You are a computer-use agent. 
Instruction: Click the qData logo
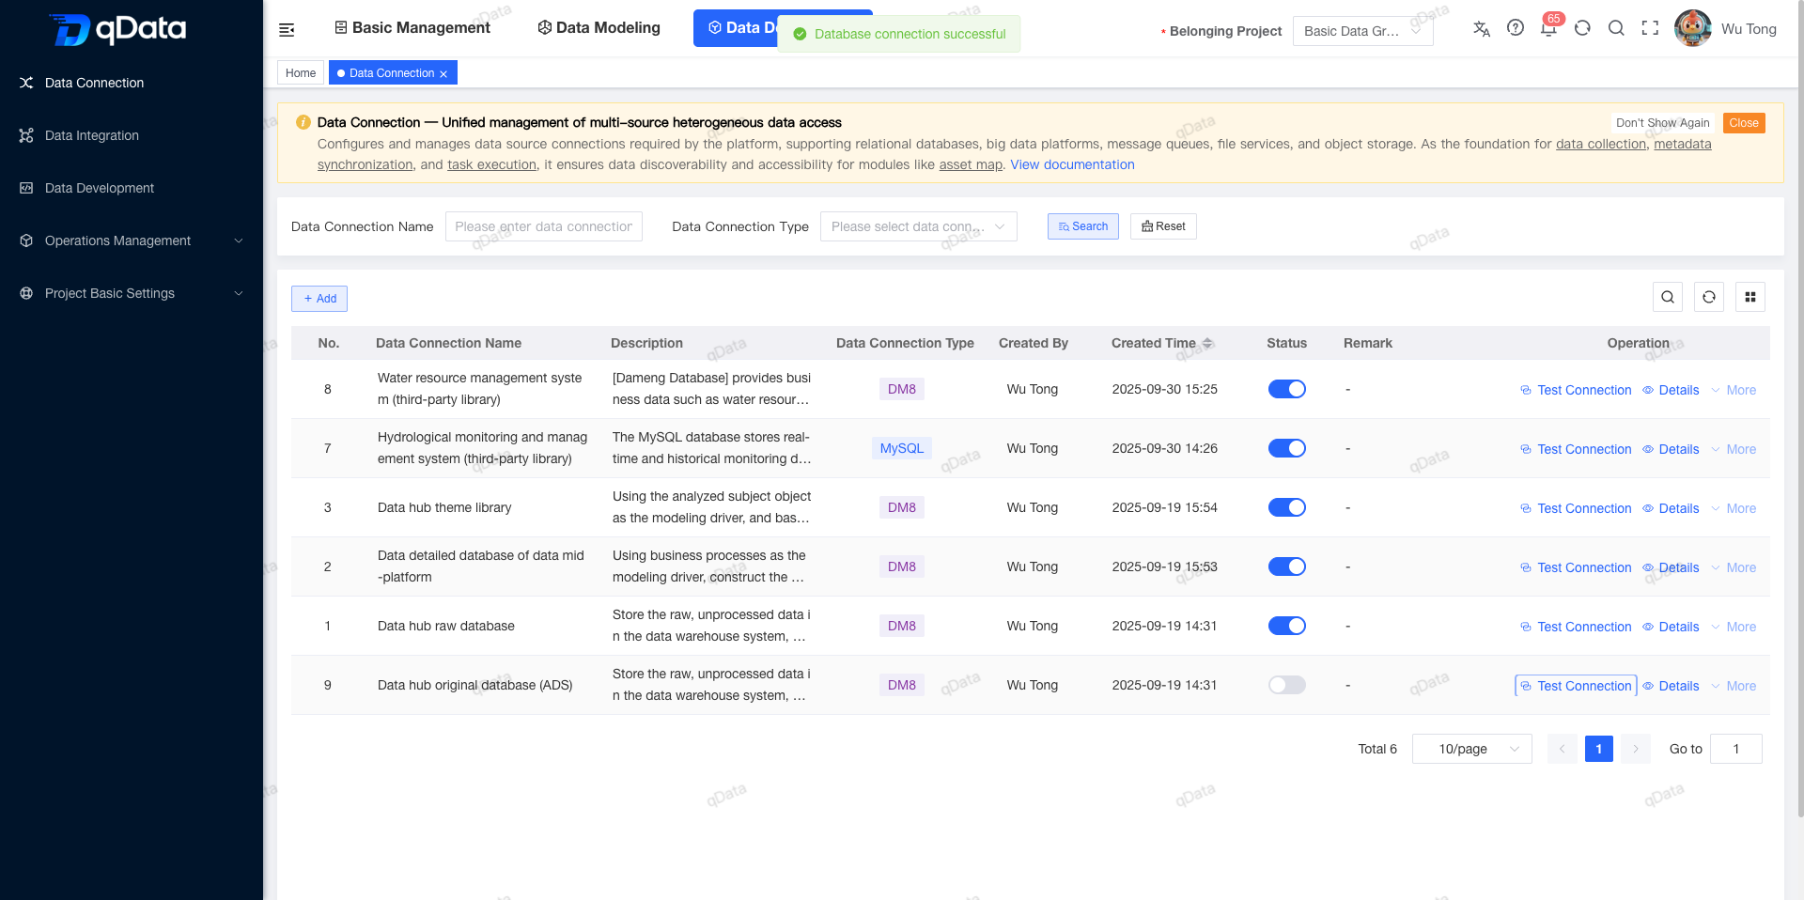point(117,29)
